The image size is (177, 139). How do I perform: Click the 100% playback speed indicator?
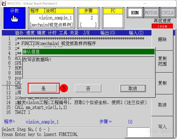click(x=162, y=26)
